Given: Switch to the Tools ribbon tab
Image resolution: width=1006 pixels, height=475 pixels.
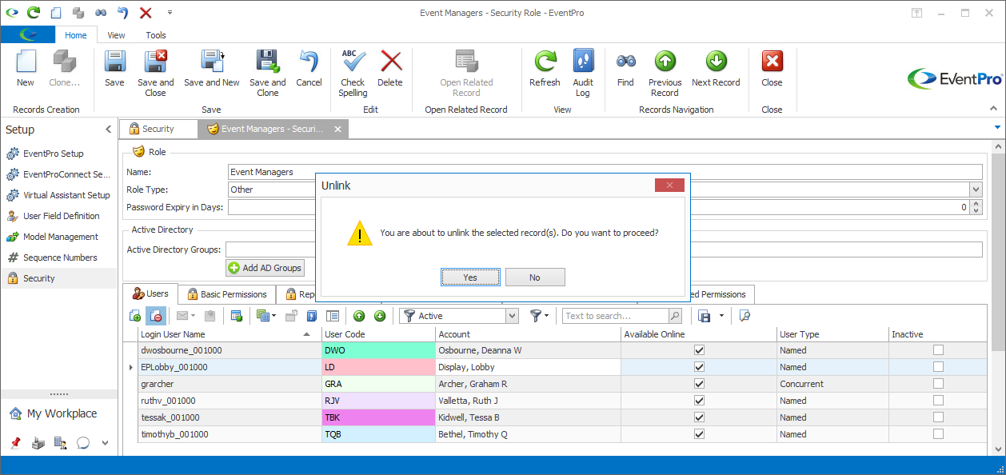Looking at the screenshot, I should click(x=156, y=35).
